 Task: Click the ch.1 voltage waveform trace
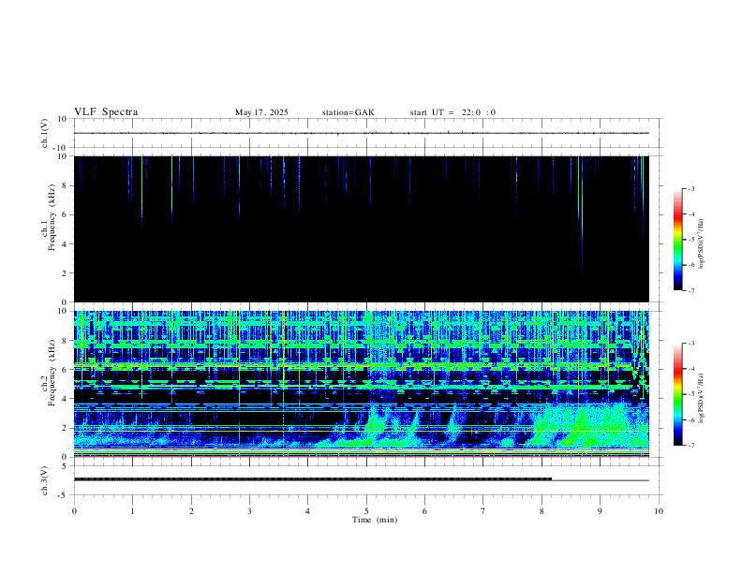(x=361, y=133)
